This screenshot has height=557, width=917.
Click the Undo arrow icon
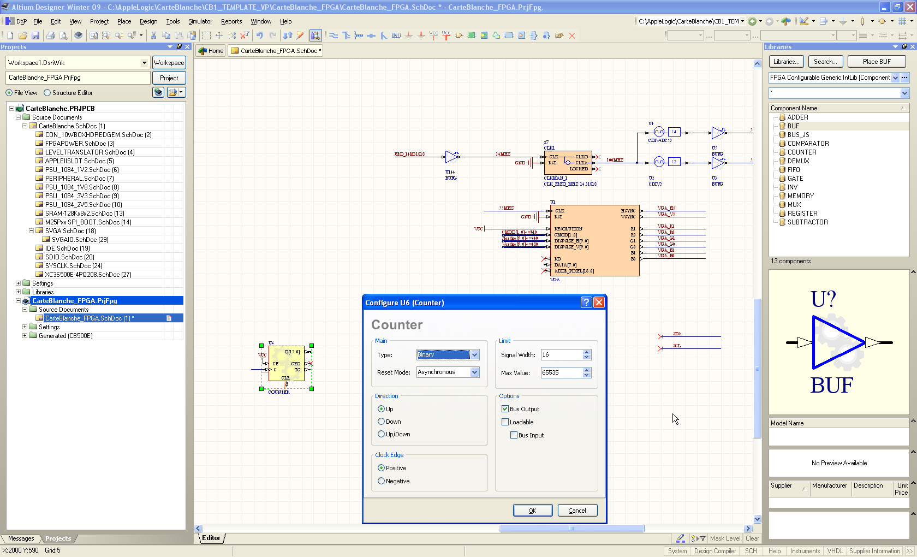click(260, 35)
